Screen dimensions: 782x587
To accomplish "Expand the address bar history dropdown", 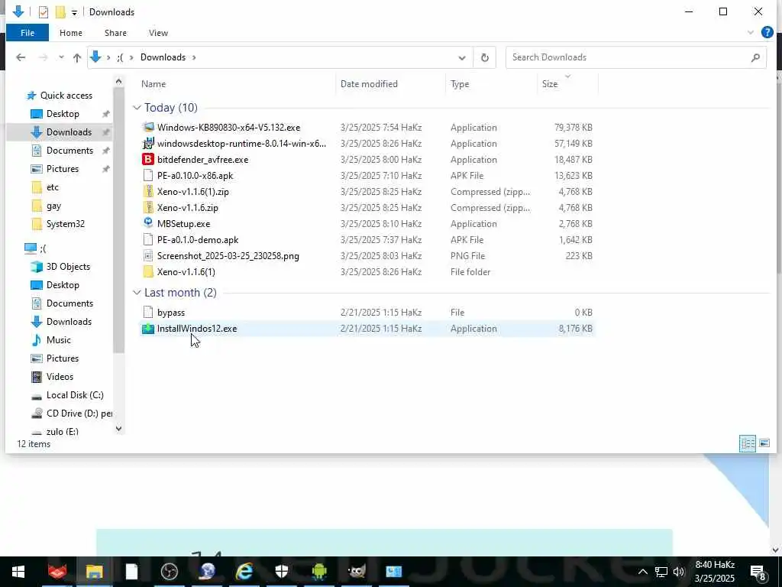I will [462, 58].
